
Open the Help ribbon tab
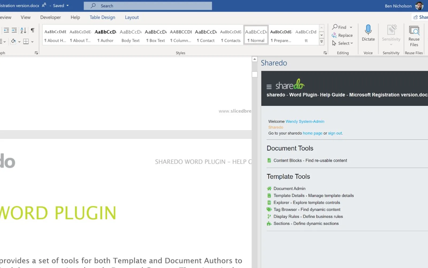tap(75, 17)
